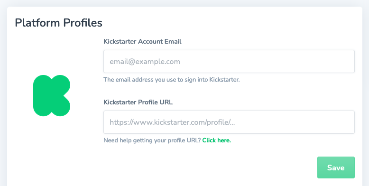
Task: Click the 'Kickstarter Account Email' label
Action: [142, 41]
